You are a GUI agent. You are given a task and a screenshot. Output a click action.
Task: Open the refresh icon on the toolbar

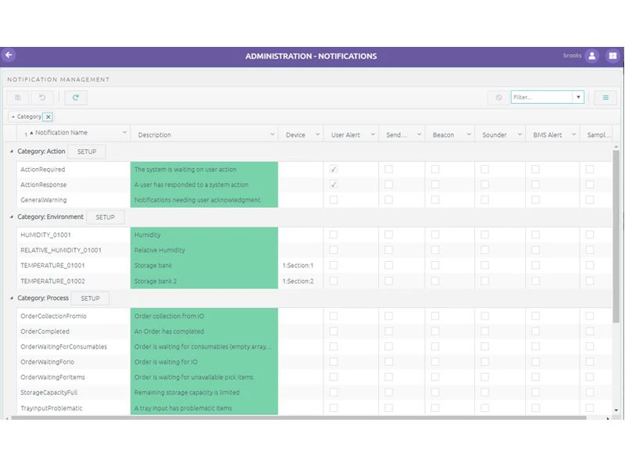tap(76, 98)
